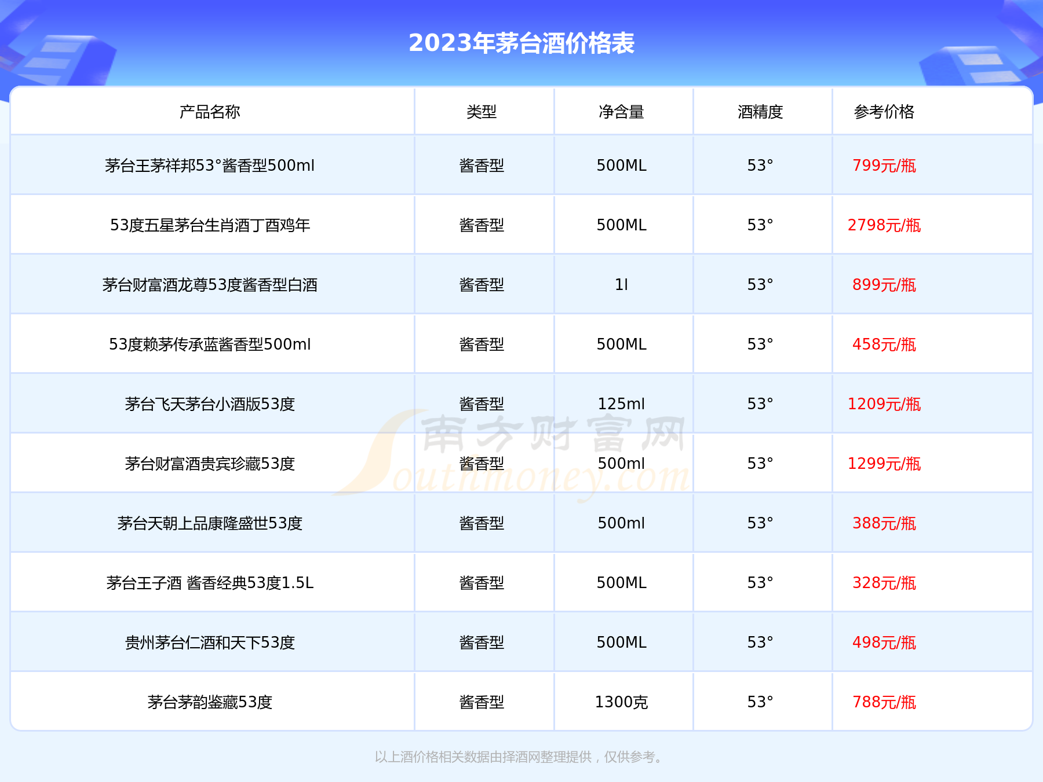
Task: Select the 净含量 column header
Action: point(621,112)
